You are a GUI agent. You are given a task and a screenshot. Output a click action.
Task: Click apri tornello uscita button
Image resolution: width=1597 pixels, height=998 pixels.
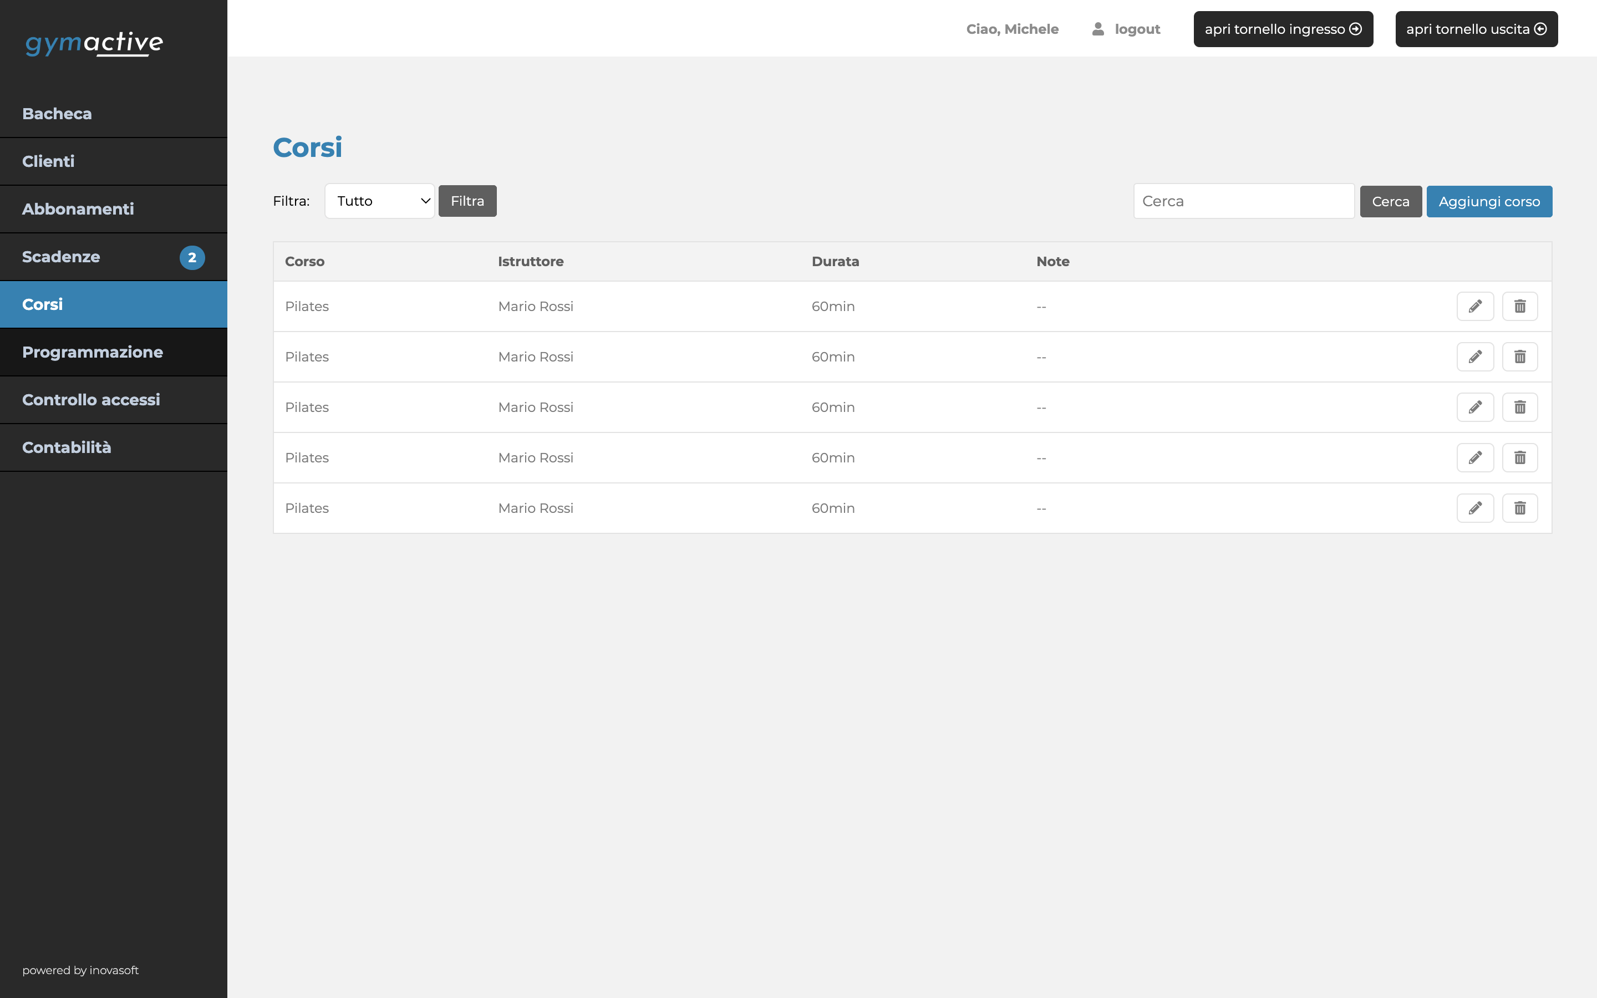(1476, 29)
